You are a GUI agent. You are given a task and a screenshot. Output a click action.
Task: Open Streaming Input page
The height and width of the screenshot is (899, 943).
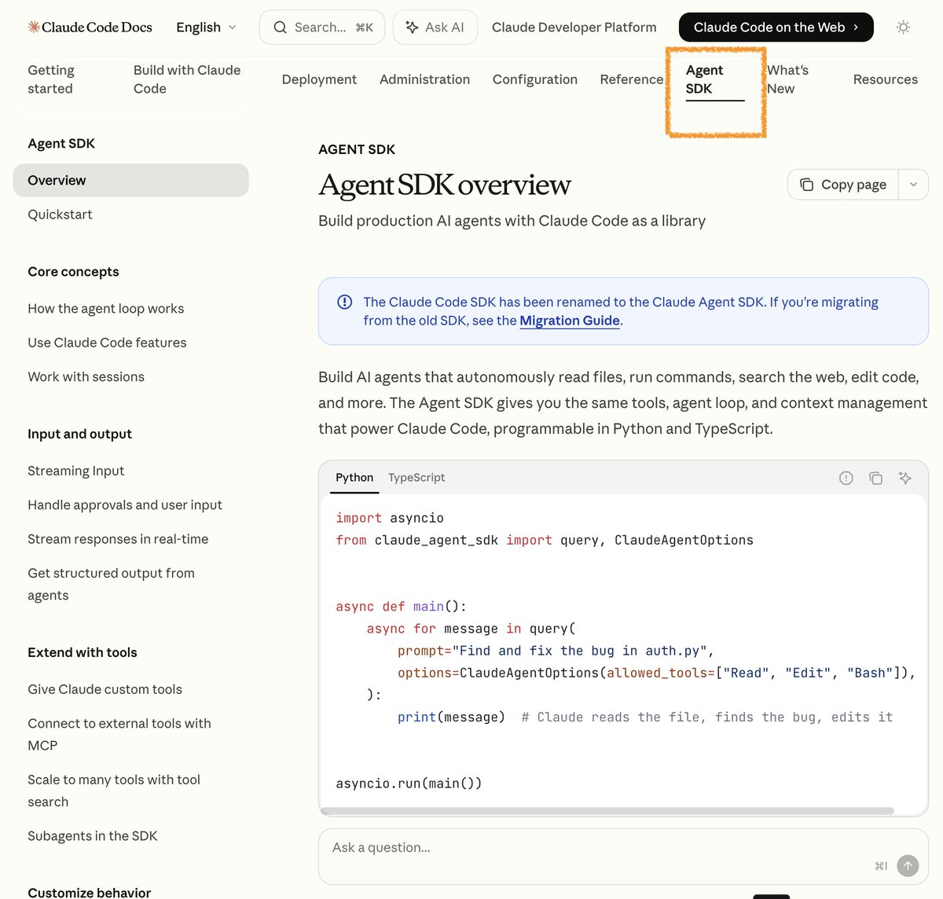coord(75,471)
